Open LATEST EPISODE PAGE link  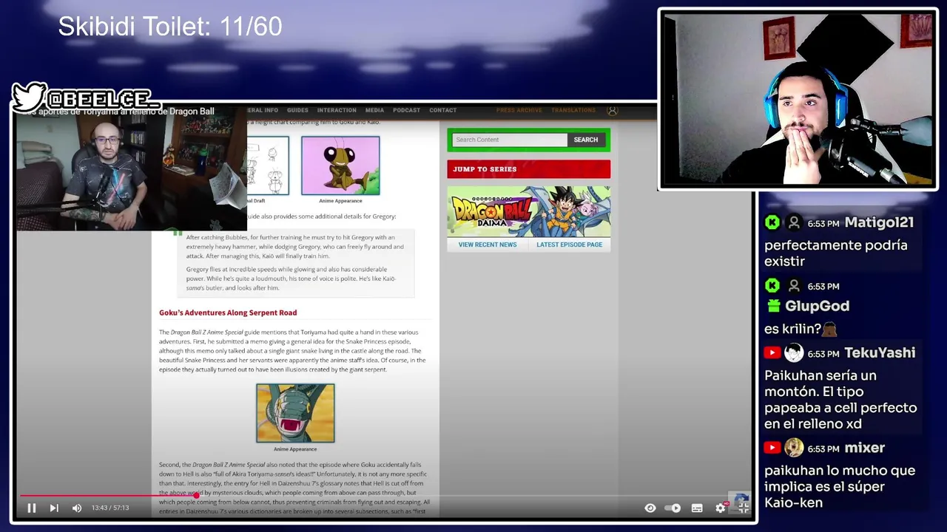[569, 245]
